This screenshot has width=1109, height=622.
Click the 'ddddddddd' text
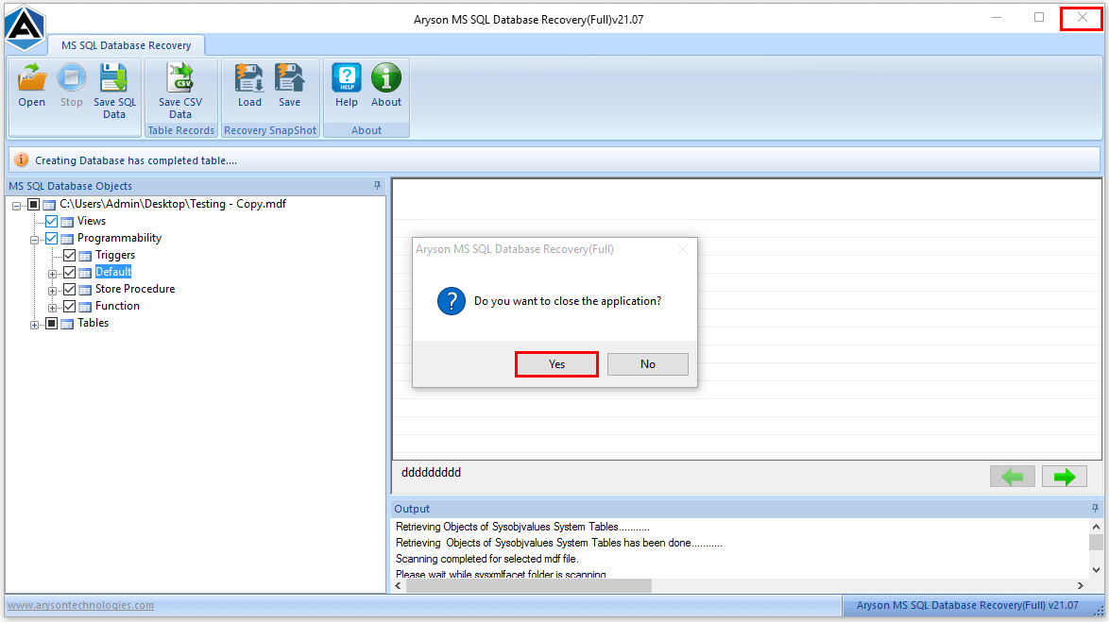432,472
